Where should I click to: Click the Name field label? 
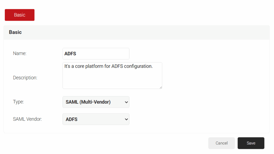tap(20, 53)
